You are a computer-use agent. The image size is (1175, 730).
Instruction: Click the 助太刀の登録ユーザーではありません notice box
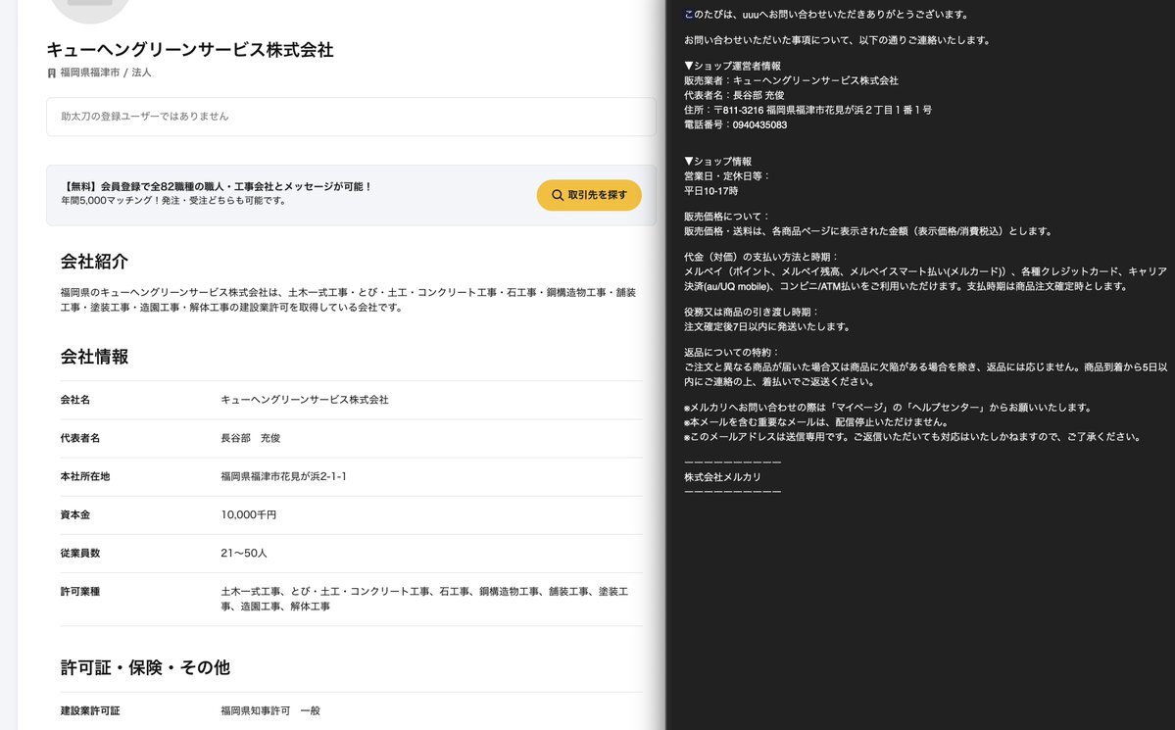[351, 117]
